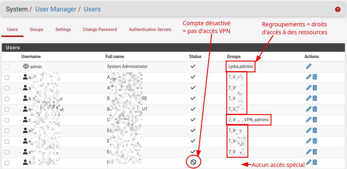Image resolution: width=347 pixels, height=169 pixels.
Task: Delete the user in the second row
Action: pos(315,77)
